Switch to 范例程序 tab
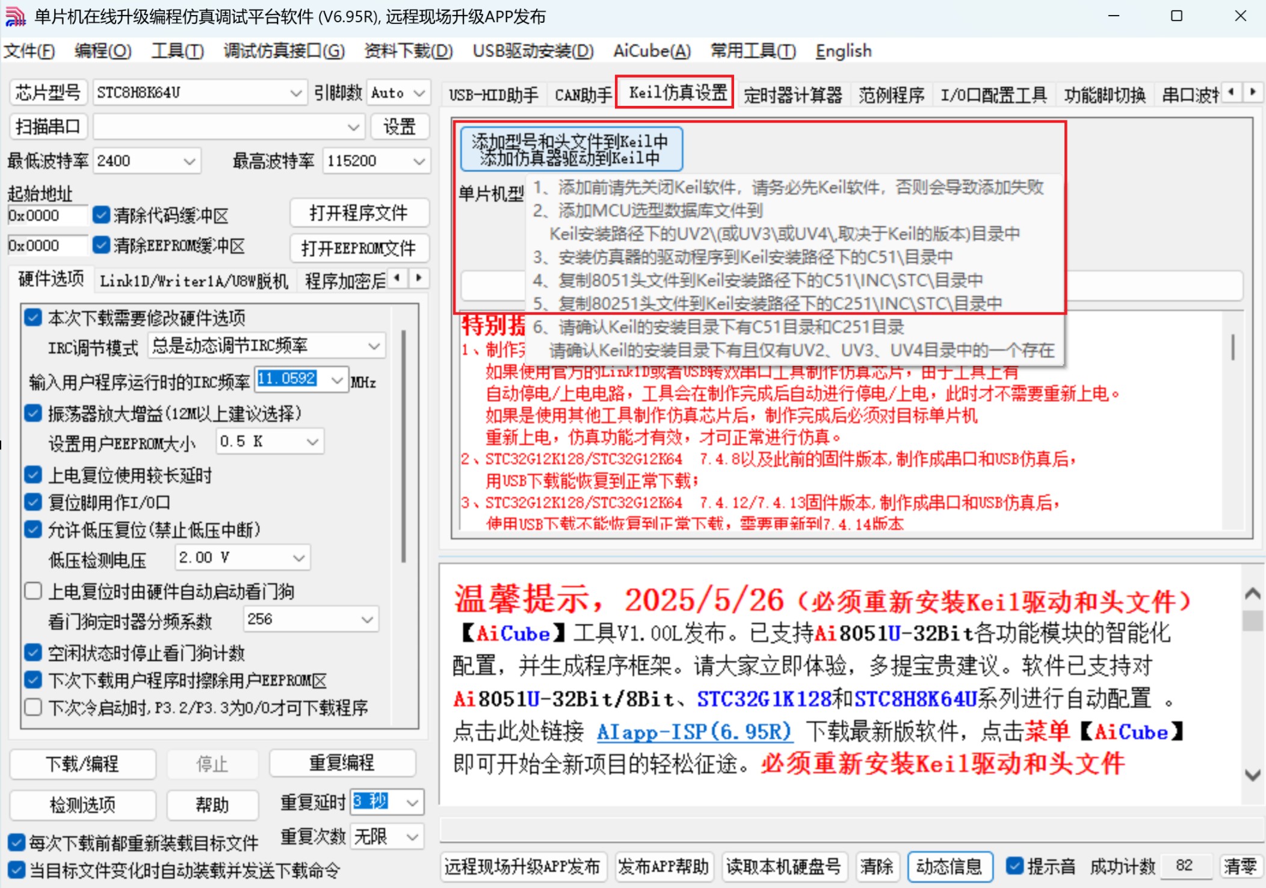The image size is (1266, 888). pyautogui.click(x=891, y=94)
